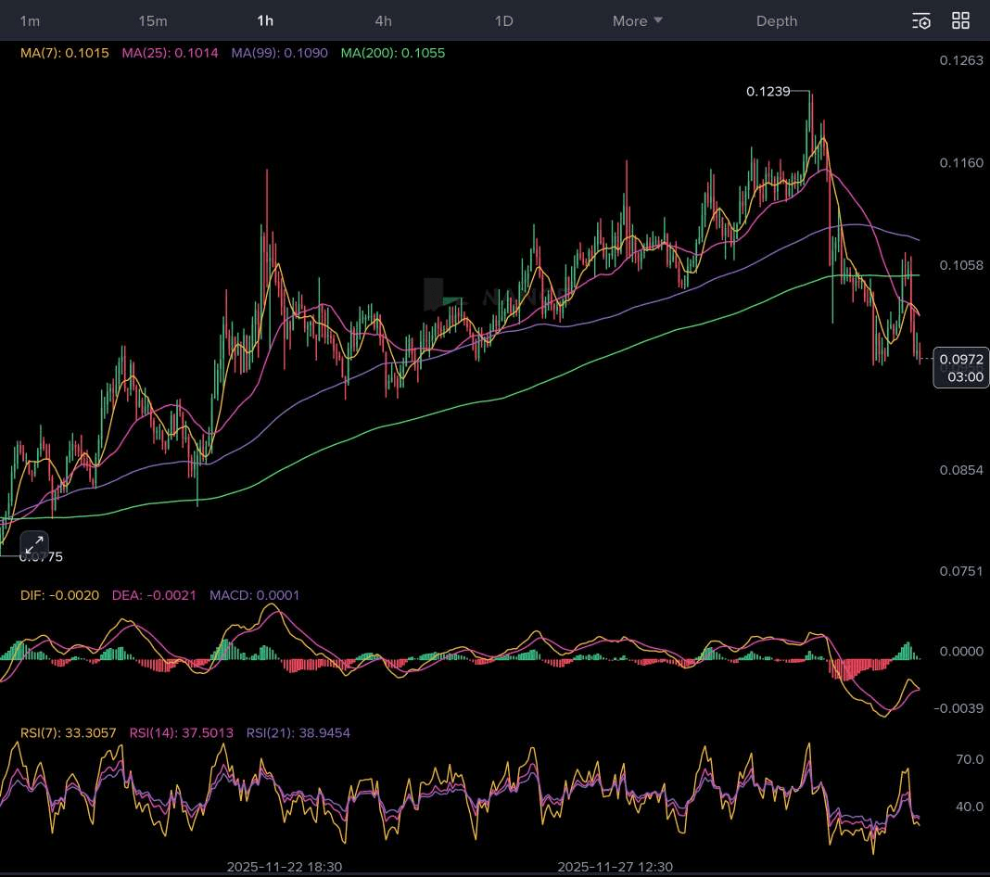
Task: Select the active 1h interval tab
Action: tap(265, 20)
